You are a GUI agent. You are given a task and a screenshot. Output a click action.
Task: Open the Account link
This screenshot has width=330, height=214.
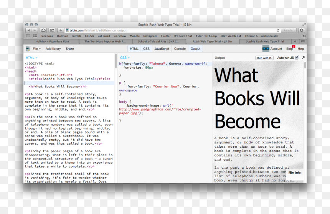[276, 49]
